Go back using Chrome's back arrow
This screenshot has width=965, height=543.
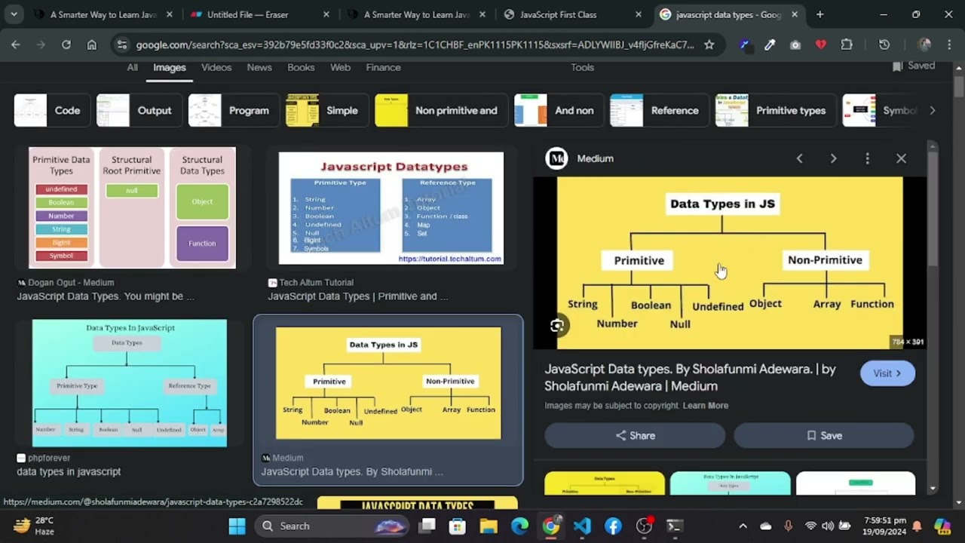(x=15, y=44)
